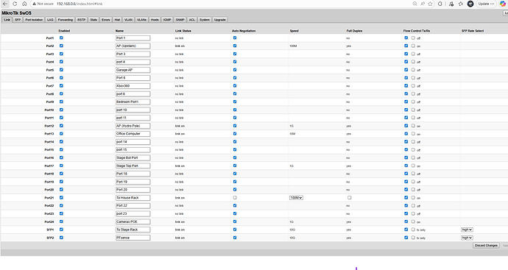Click the Cameras POE name field
Image resolution: width=508 pixels, height=270 pixels.
pyautogui.click(x=133, y=221)
